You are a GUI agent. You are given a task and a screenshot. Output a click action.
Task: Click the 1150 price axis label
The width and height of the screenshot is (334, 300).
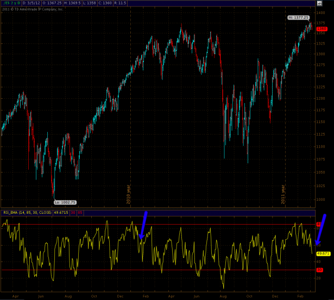point(321,122)
